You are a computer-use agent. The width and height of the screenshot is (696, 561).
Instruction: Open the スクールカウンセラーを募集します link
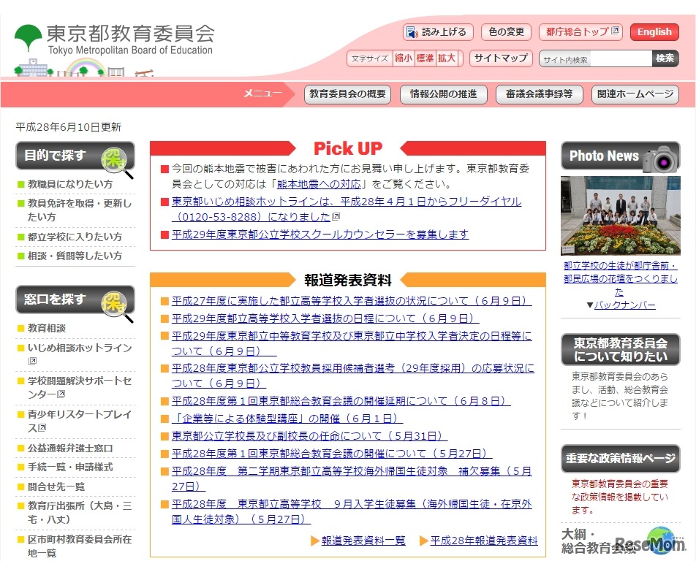(x=320, y=234)
